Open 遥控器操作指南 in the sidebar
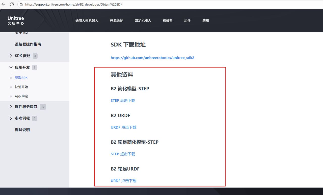The image size is (323, 195). click(28, 44)
